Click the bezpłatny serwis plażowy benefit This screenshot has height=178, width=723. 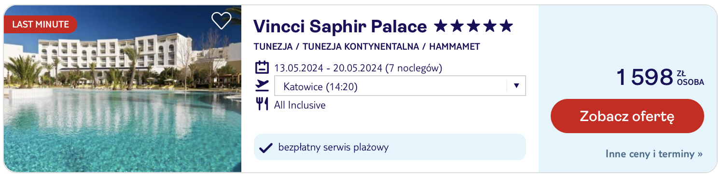coord(334,147)
